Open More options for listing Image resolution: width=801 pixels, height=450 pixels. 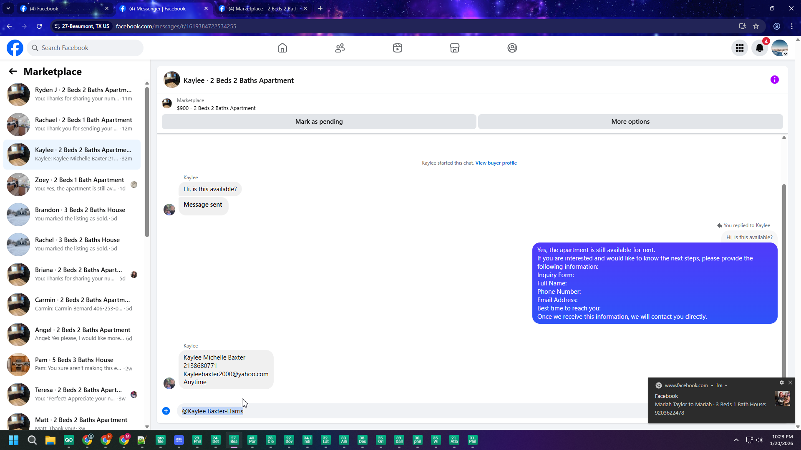[x=630, y=122]
